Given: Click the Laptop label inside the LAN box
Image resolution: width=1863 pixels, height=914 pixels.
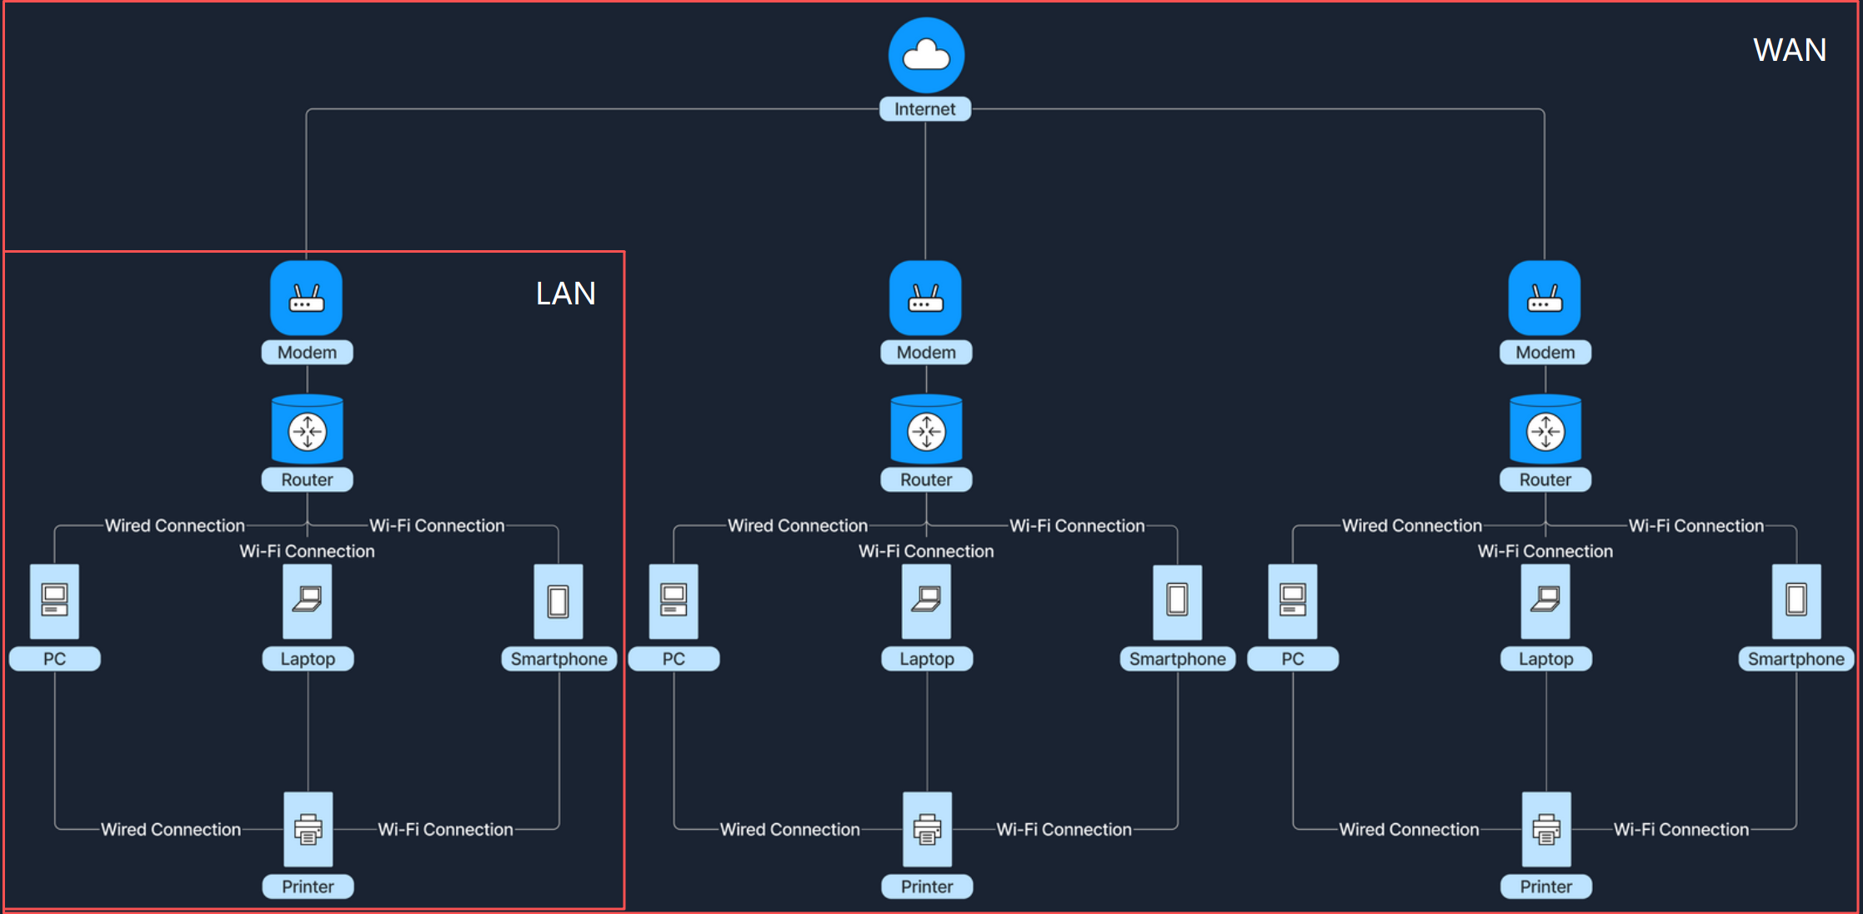Looking at the screenshot, I should point(308,659).
